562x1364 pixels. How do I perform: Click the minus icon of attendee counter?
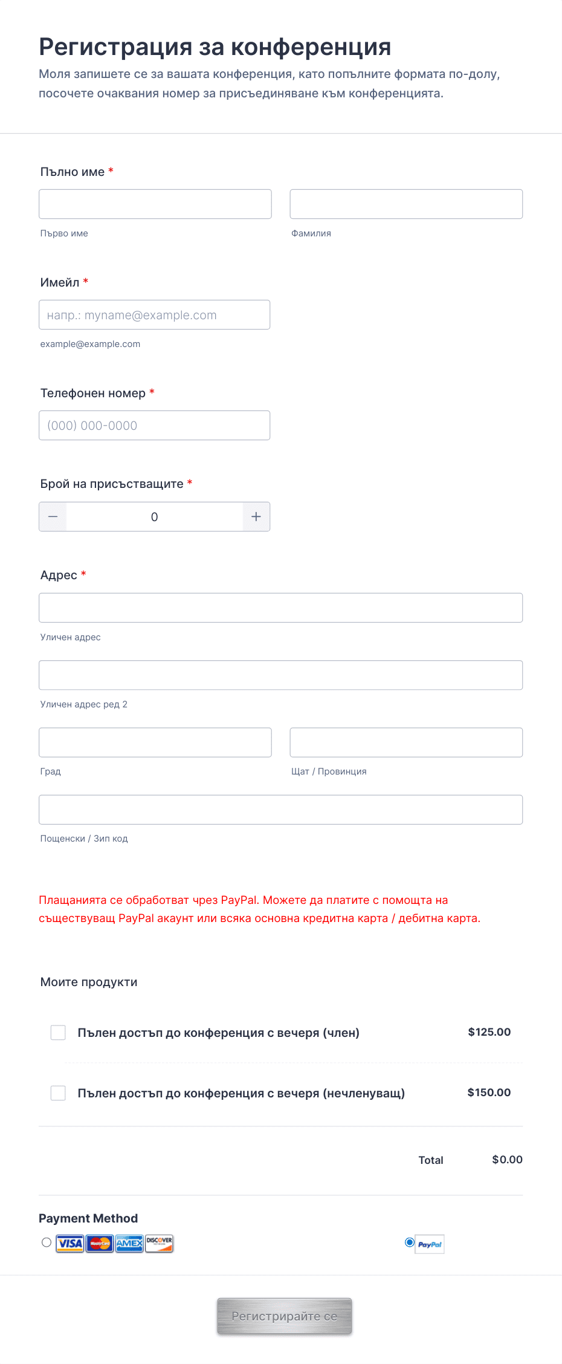coord(53,517)
